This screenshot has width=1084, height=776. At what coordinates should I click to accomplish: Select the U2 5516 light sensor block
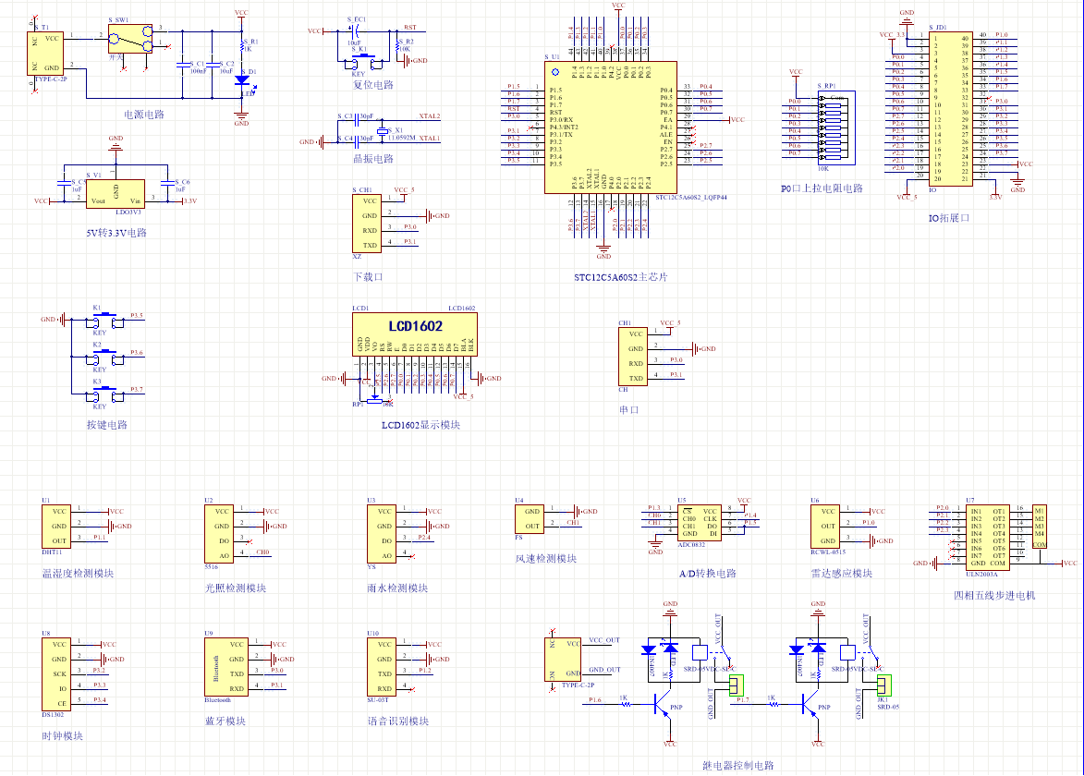coord(219,533)
